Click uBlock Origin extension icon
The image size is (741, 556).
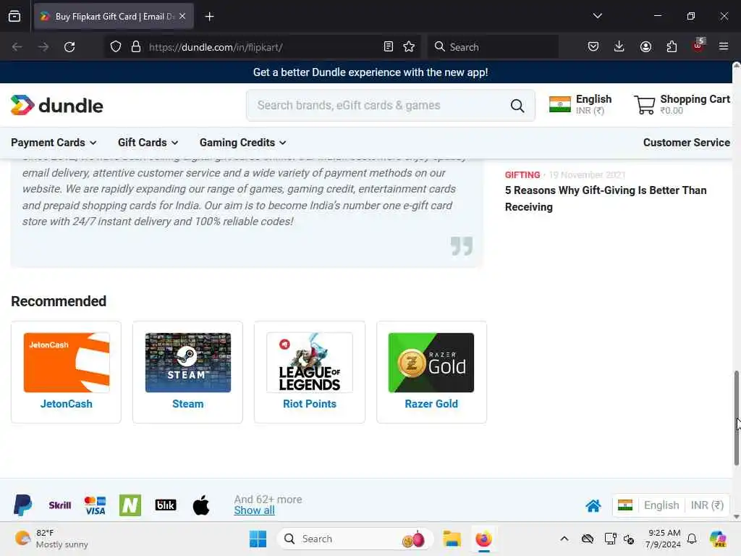pos(698,46)
